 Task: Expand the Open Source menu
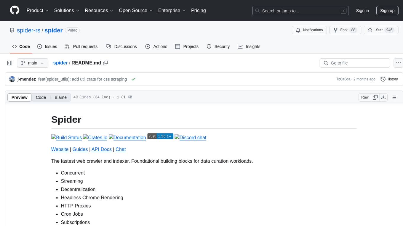pos(136,10)
